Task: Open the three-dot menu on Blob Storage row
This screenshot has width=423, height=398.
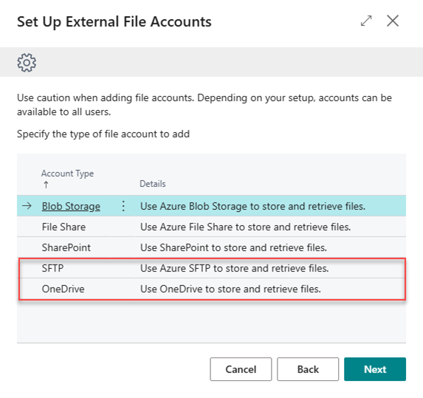Action: (x=123, y=206)
